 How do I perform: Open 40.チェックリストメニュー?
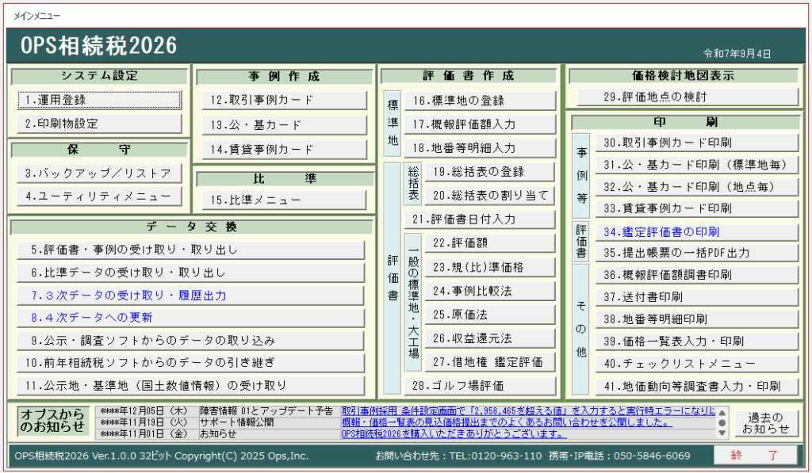click(697, 364)
